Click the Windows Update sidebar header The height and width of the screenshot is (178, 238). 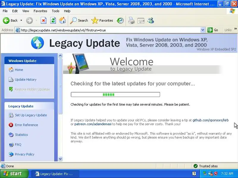point(29,61)
